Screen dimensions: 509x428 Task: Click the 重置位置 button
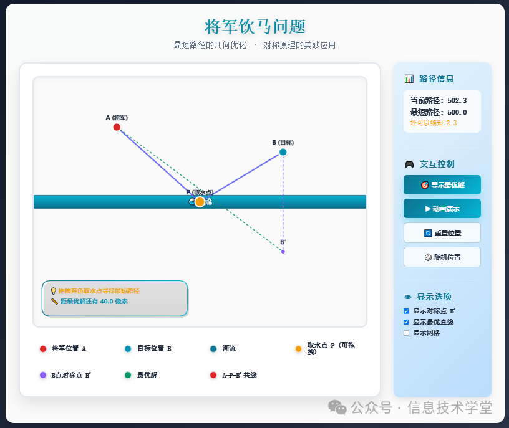(442, 232)
